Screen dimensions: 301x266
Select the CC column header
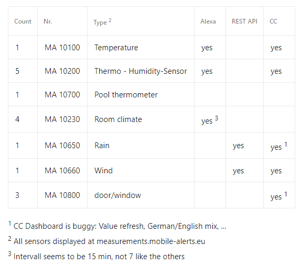pos(273,21)
